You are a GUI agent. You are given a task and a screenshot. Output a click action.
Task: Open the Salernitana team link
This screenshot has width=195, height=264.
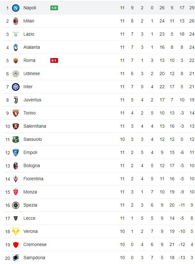35,126
